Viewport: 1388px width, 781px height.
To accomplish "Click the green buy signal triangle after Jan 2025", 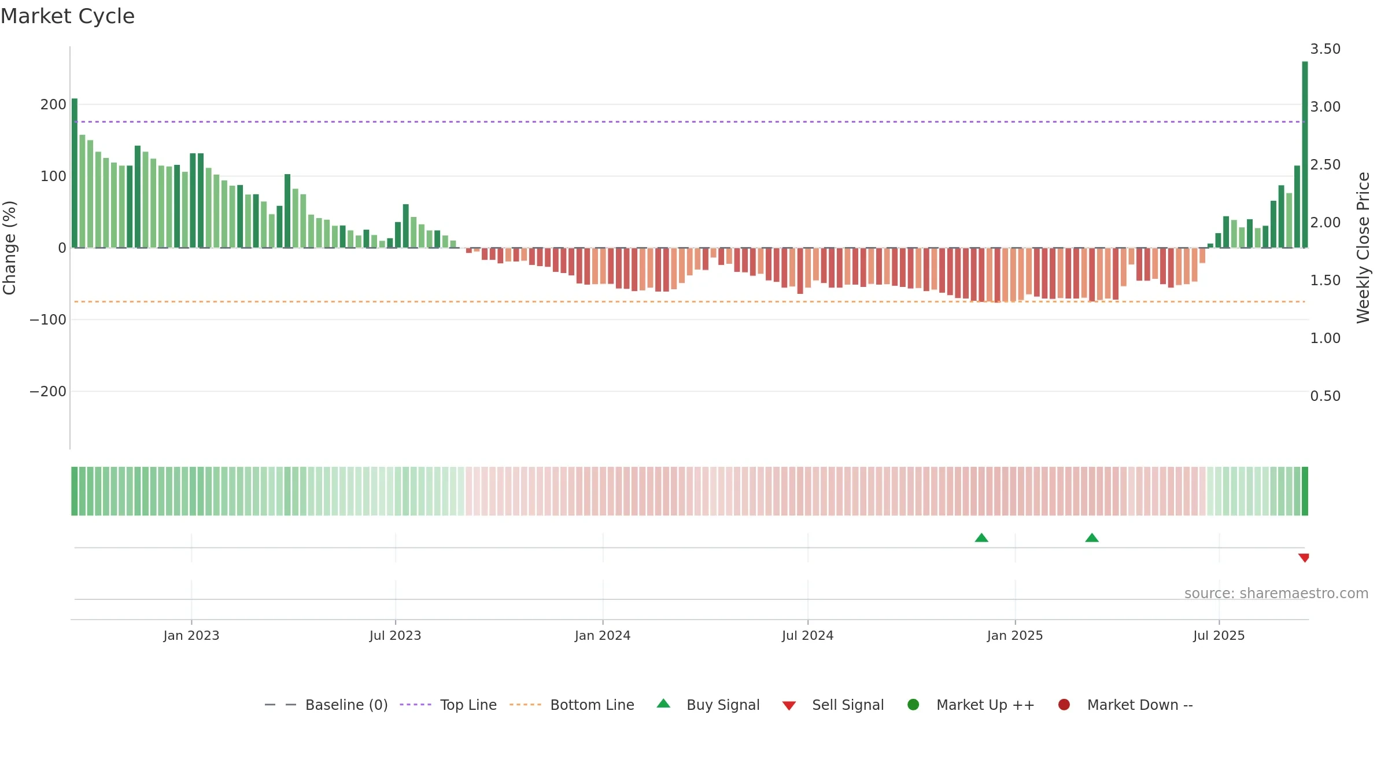I will 1092,538.
